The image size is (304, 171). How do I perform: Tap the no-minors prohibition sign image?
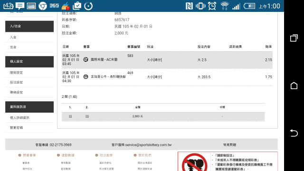(x=194, y=162)
